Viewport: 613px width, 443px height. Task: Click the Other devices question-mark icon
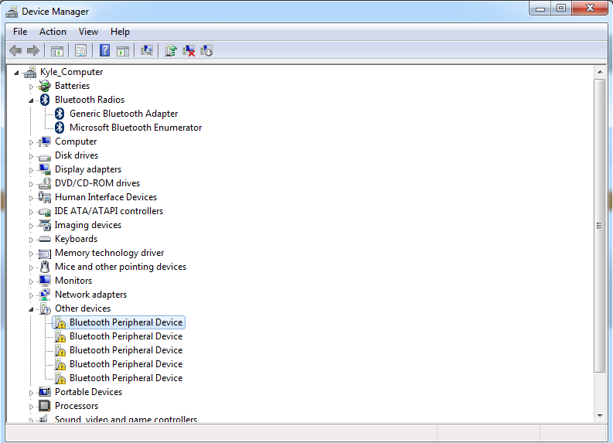pyautogui.click(x=45, y=308)
